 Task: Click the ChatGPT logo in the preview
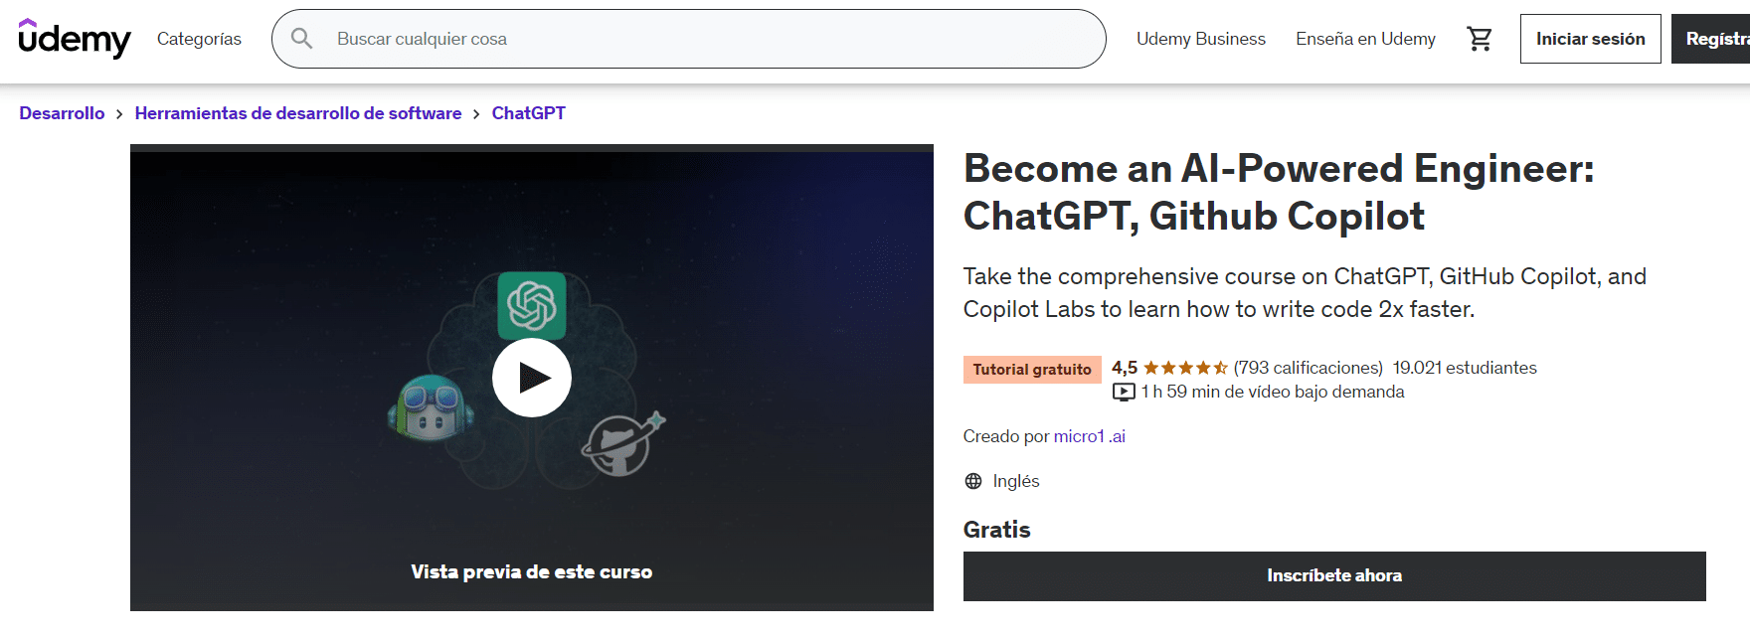tap(533, 306)
